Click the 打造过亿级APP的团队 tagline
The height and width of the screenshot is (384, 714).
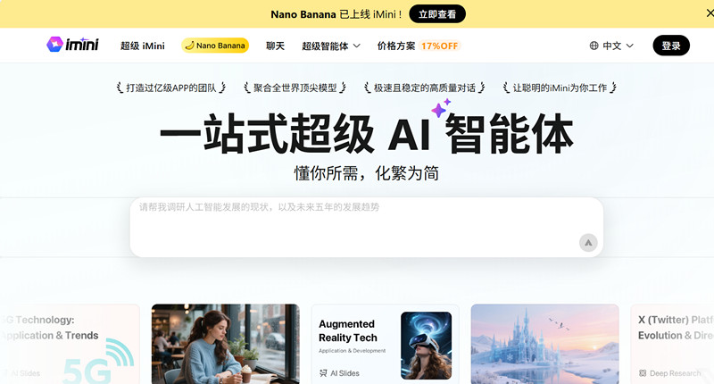click(171, 88)
